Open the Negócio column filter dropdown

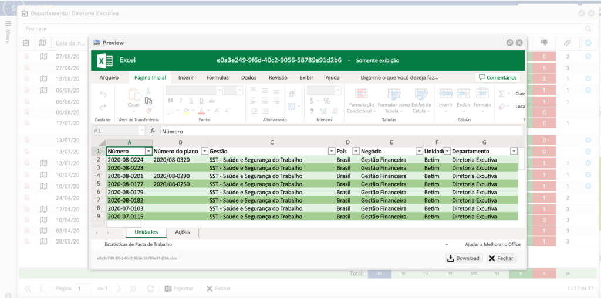tap(419, 151)
